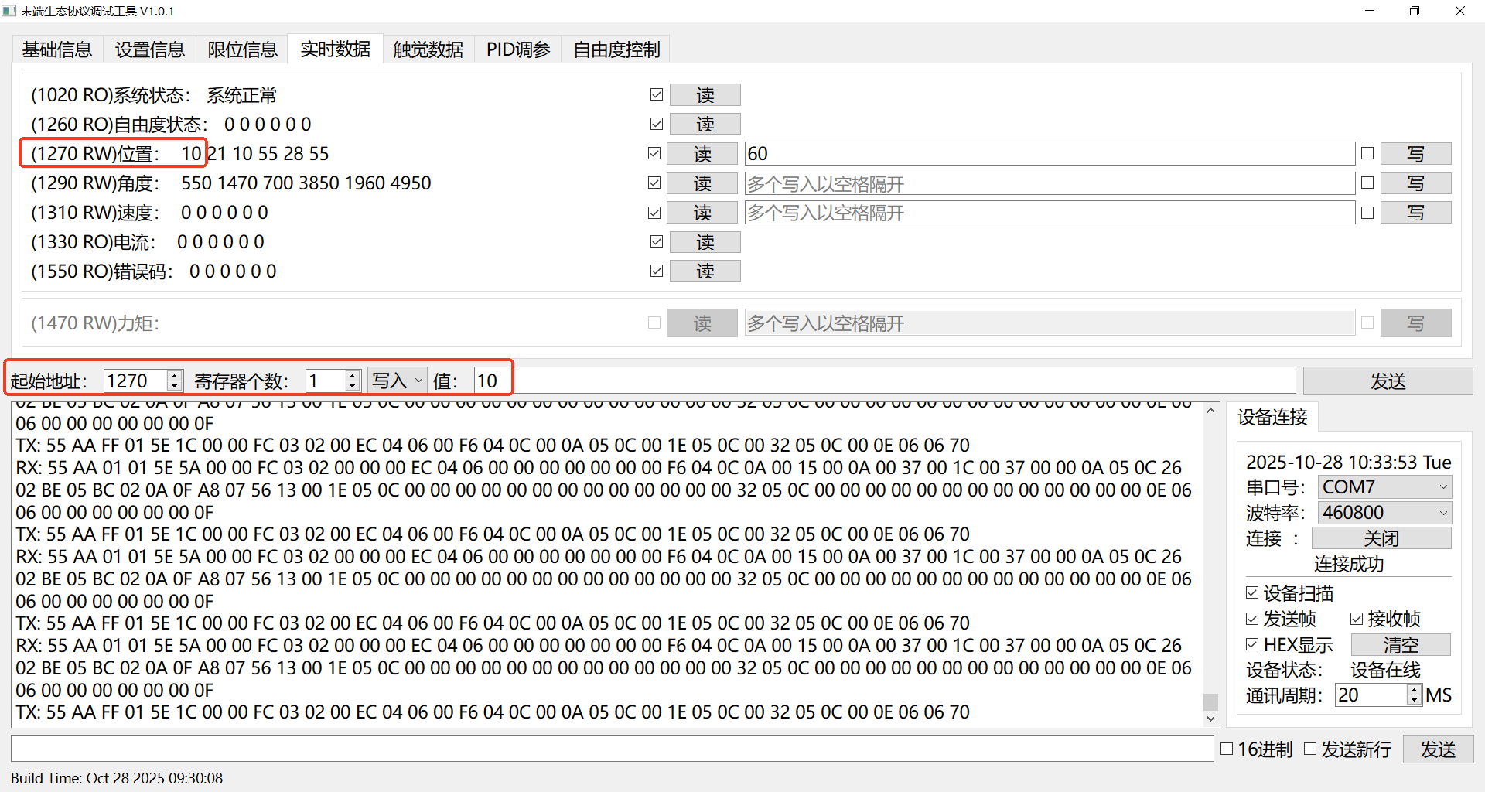Click 关闭 to close the connection
This screenshot has width=1485, height=792.
coord(1381,538)
